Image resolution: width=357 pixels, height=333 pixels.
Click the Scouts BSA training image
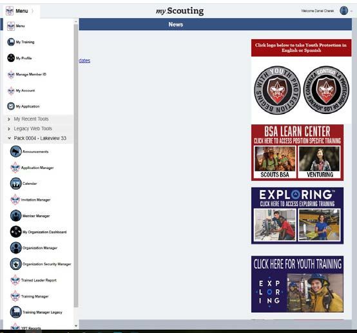point(275,162)
